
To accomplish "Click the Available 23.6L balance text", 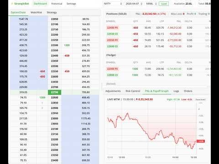I will pyautogui.click(x=183, y=4).
